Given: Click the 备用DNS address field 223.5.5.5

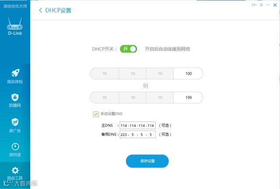Looking at the screenshot, I should 137,135.
